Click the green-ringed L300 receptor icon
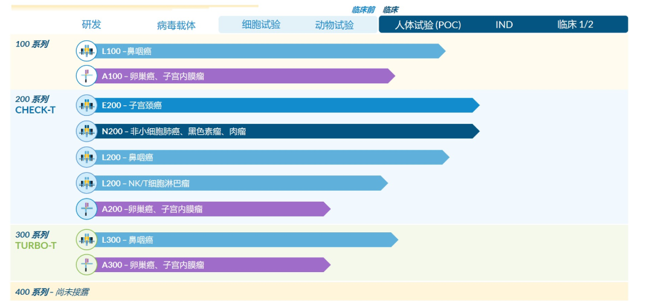Image resolution: width=647 pixels, height=304 pixels. pyautogui.click(x=86, y=239)
